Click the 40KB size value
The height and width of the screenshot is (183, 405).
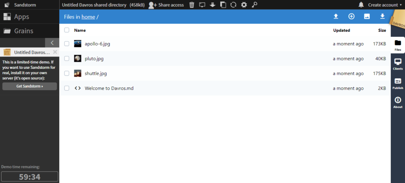381,58
